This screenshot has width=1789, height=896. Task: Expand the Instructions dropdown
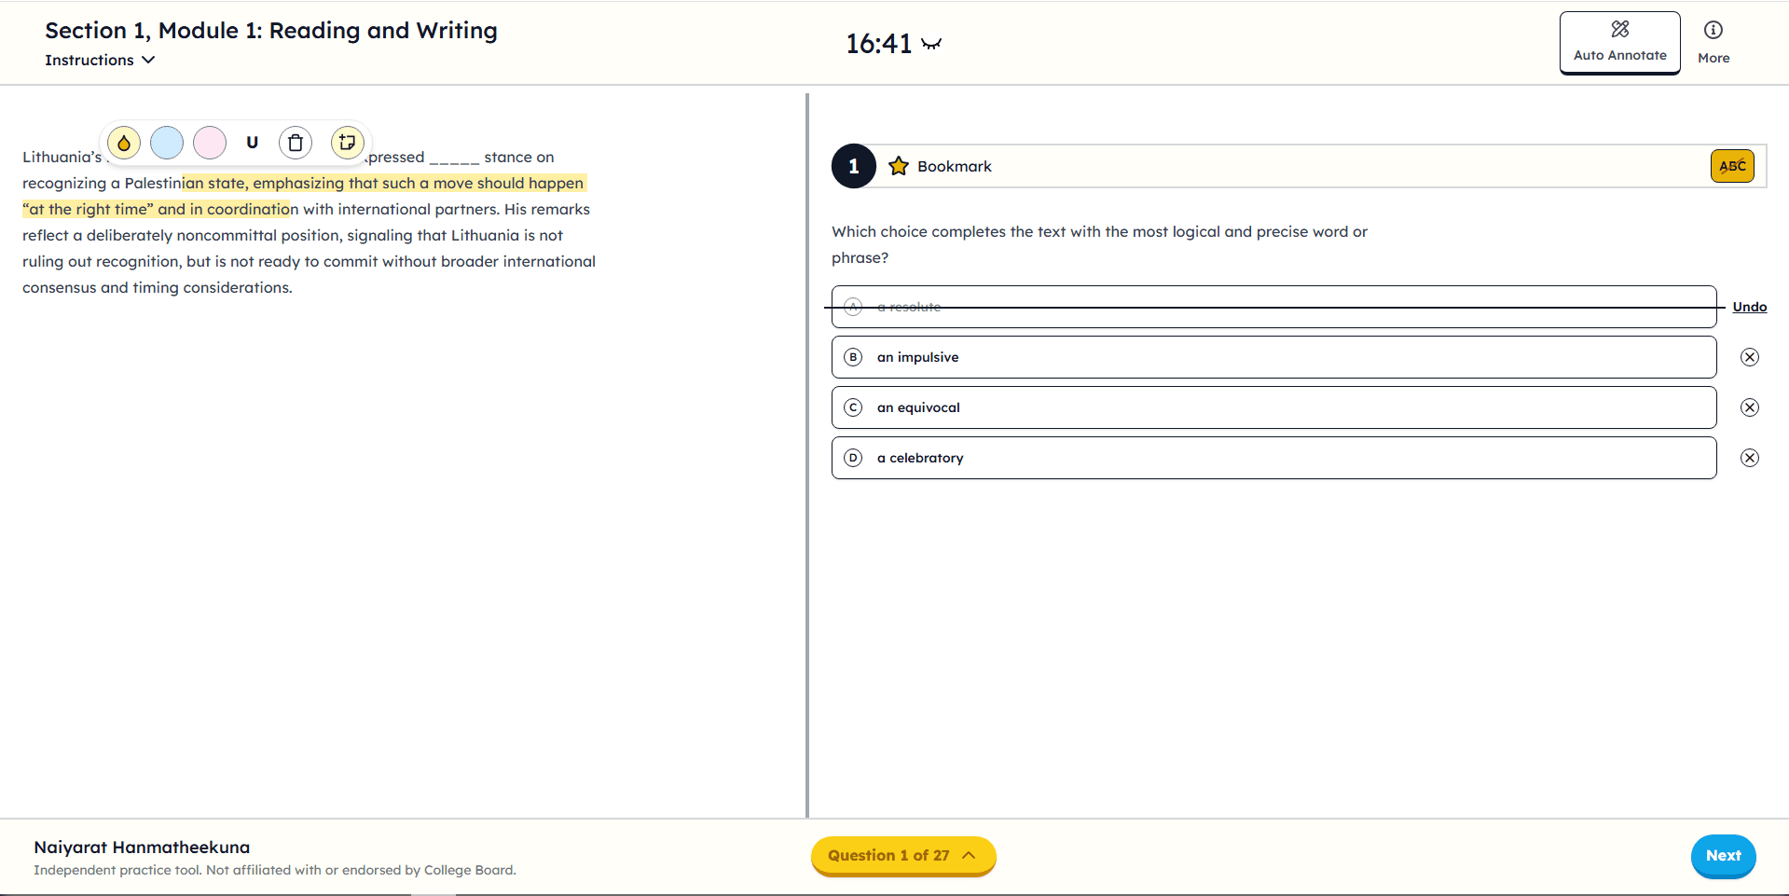[100, 60]
